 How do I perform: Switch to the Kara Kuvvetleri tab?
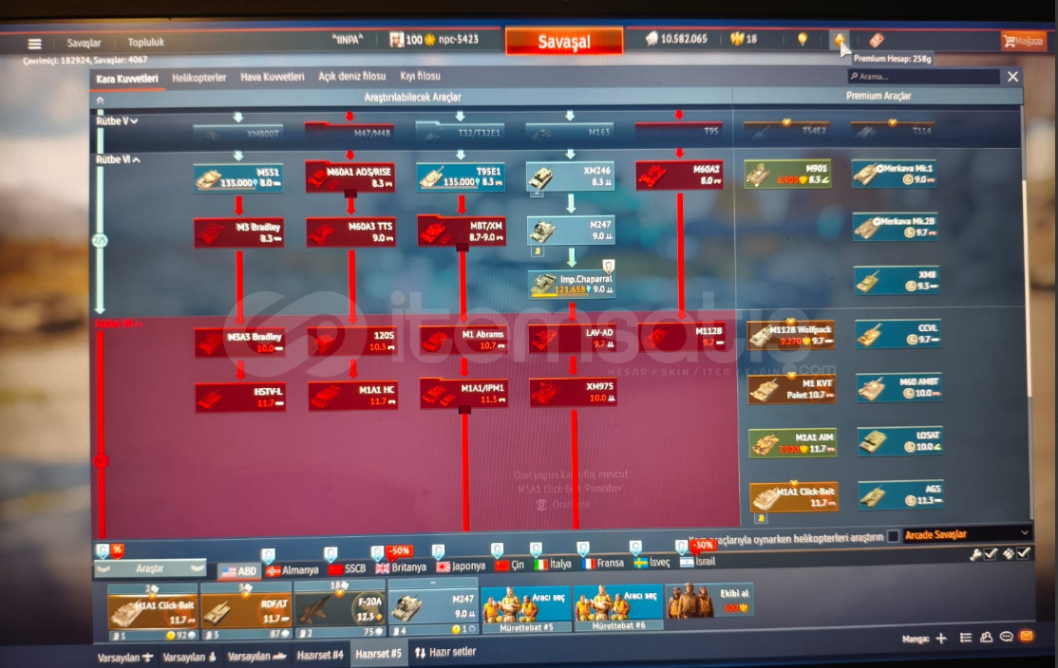[x=127, y=79]
